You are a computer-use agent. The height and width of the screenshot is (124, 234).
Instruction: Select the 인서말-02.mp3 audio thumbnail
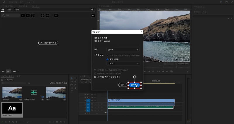(34, 93)
